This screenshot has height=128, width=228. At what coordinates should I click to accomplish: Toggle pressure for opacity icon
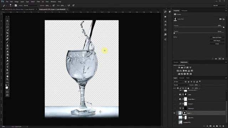[53, 6]
